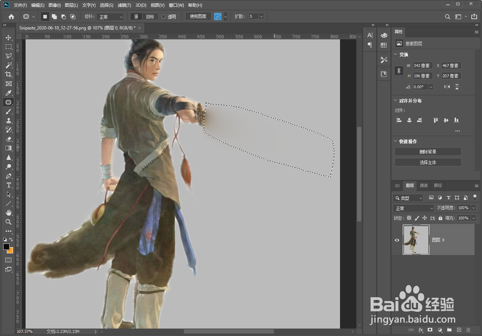Open layer filter 类型 dropdown

coord(408,198)
